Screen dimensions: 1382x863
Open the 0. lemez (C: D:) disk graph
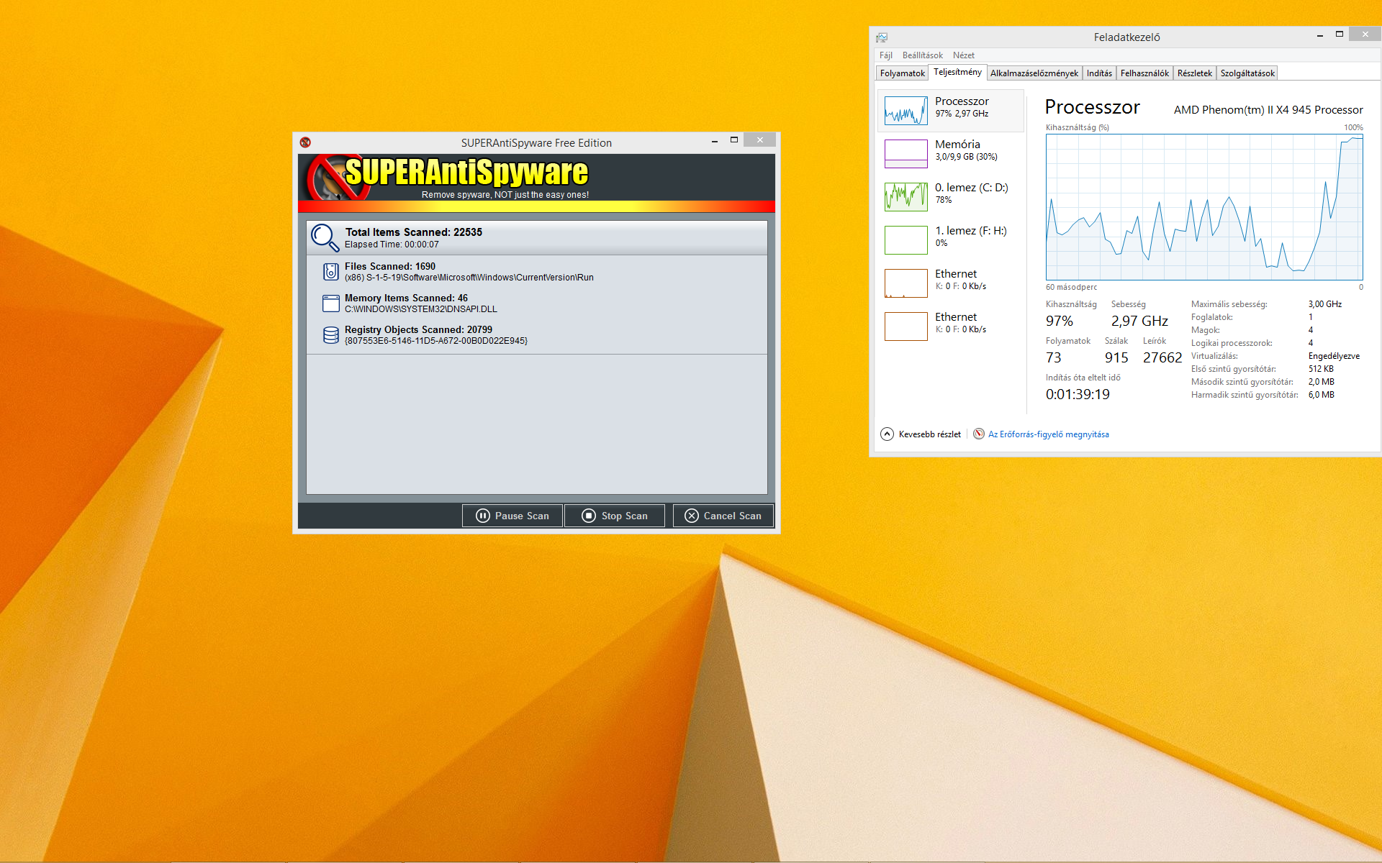(x=905, y=197)
